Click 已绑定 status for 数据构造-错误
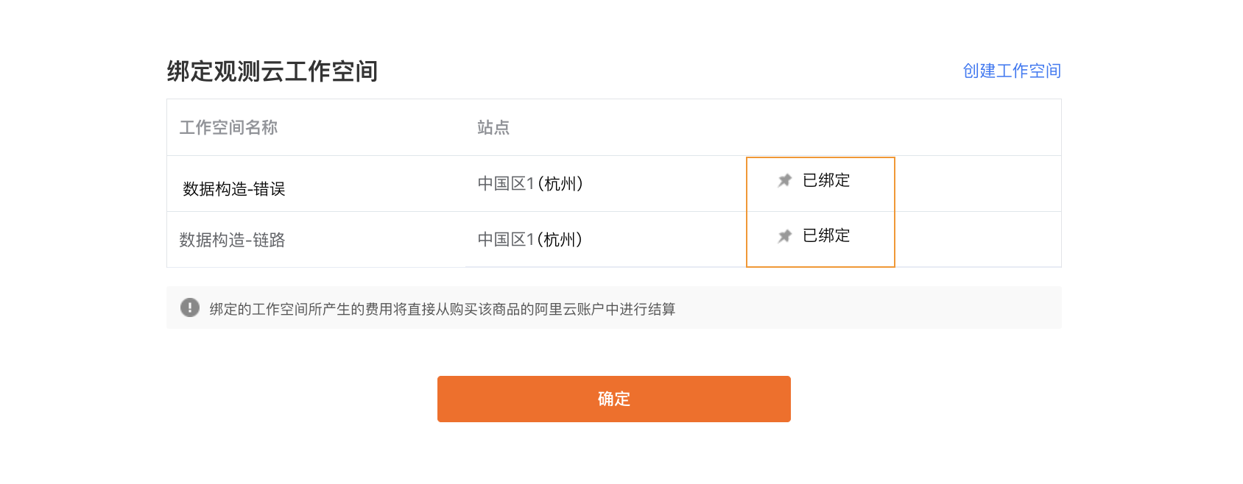Viewport: 1243px width, 484px height. 826,180
